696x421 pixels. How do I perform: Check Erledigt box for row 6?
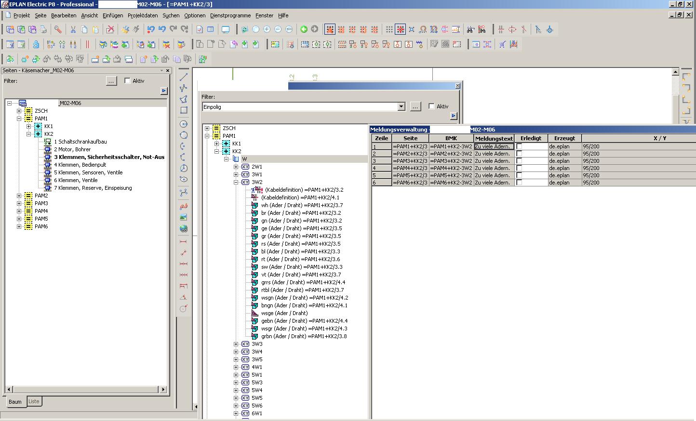coord(519,183)
